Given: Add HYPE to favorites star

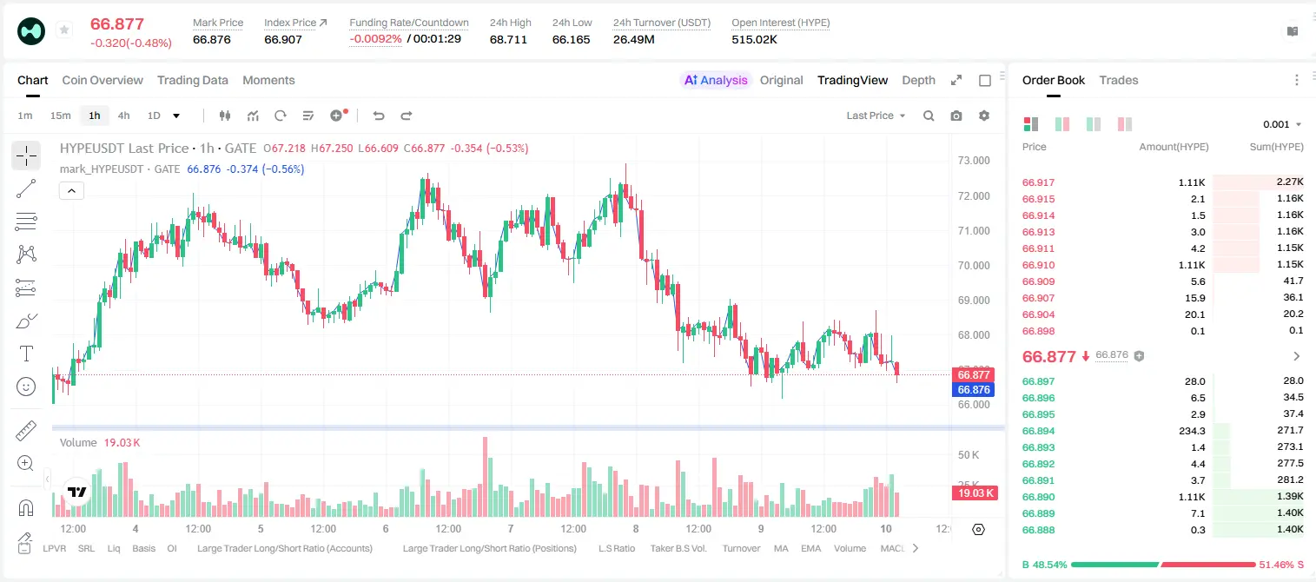Looking at the screenshot, I should click(x=64, y=30).
